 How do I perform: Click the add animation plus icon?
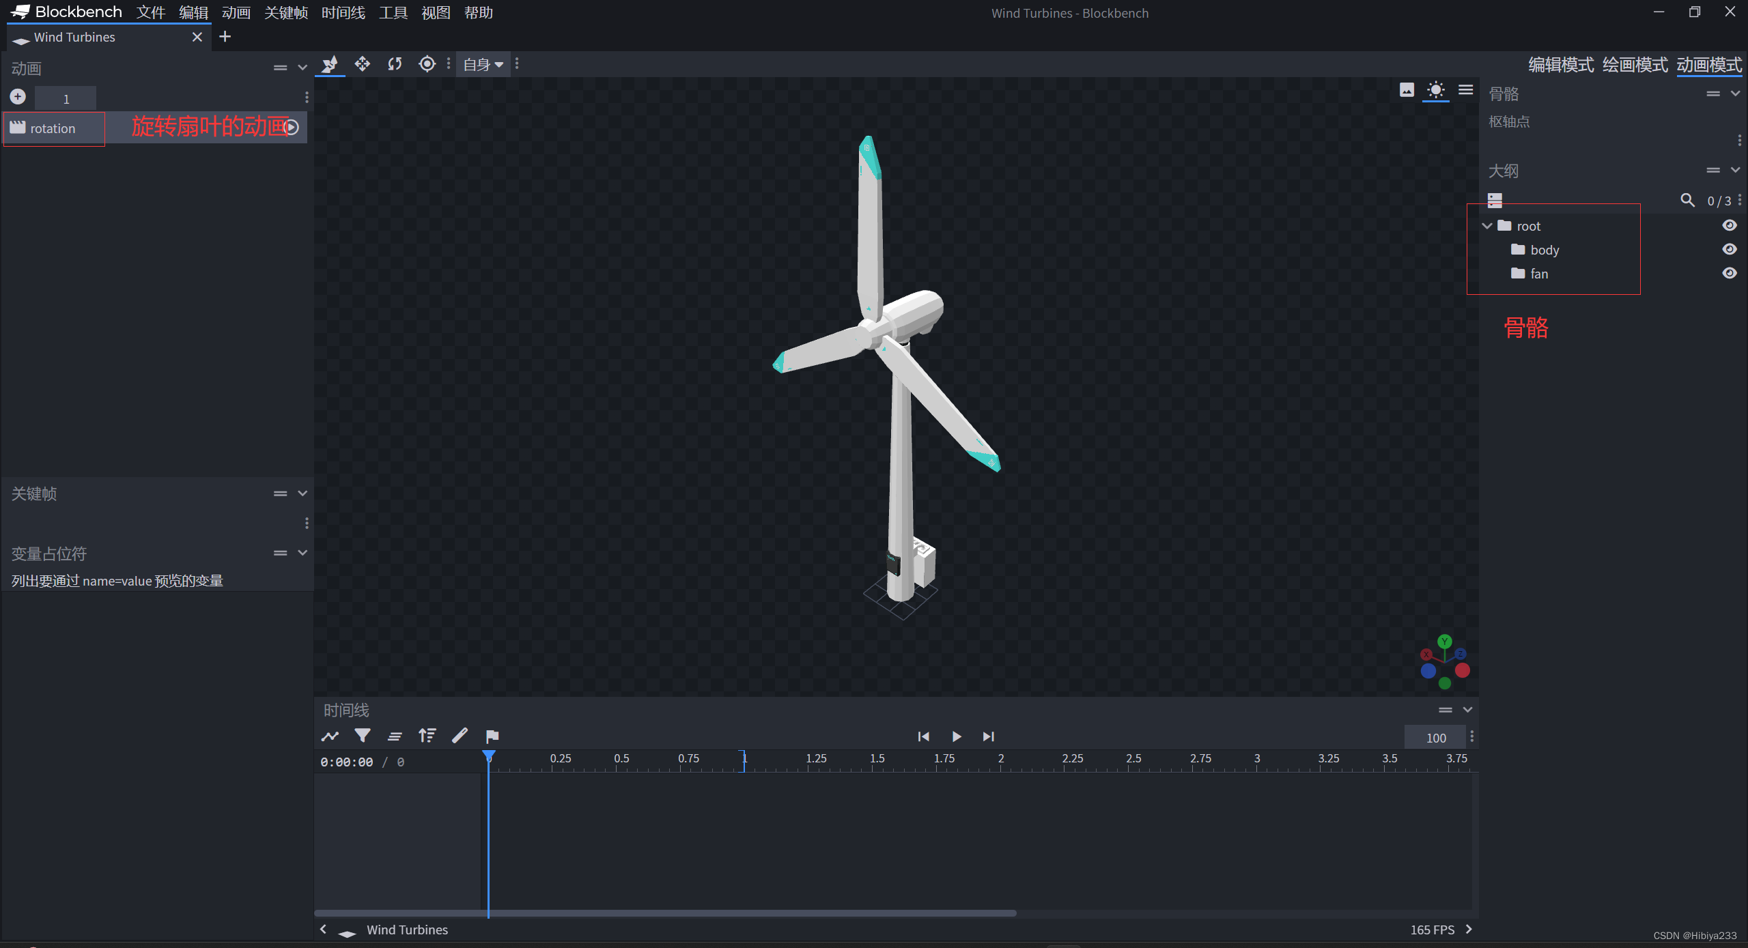pyautogui.click(x=18, y=97)
